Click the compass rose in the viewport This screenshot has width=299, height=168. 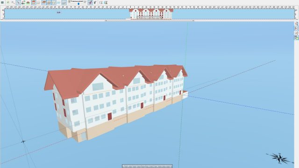pos(280,158)
